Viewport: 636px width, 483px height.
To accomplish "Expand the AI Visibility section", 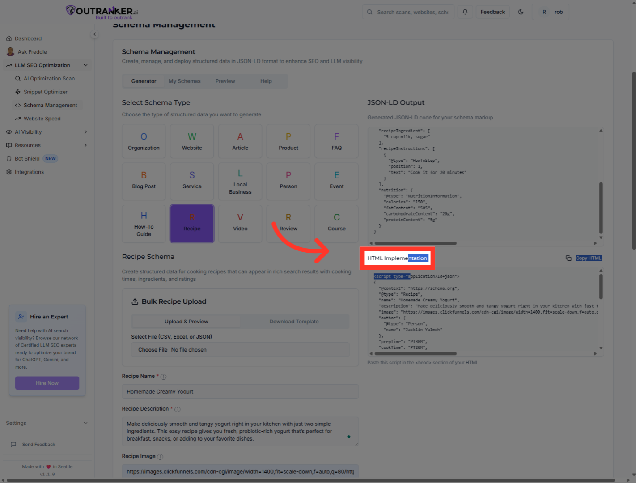I will tap(85, 131).
